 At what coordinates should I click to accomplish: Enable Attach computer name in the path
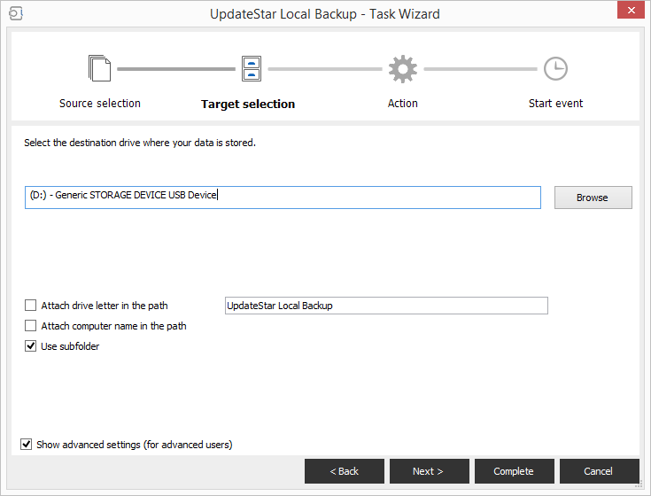[31, 326]
